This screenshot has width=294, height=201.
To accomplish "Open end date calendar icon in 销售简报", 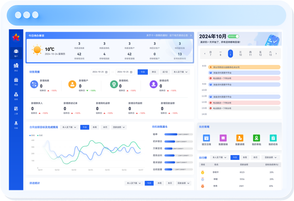I will (x=131, y=72).
